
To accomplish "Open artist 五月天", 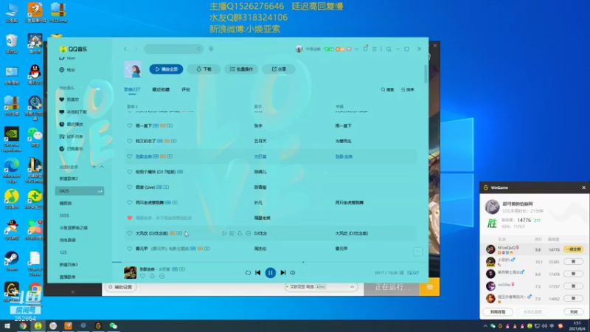I will click(260, 141).
